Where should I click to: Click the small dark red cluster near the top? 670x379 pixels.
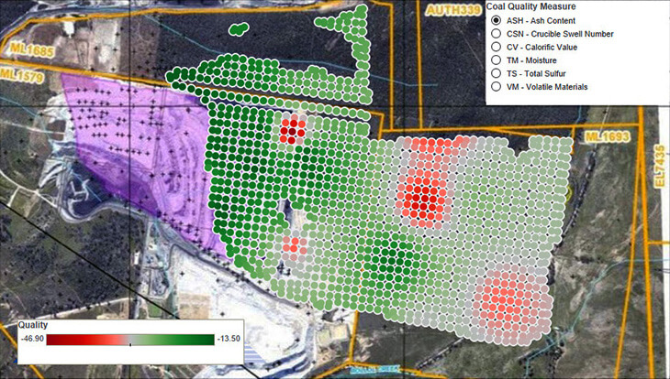coord(291,129)
